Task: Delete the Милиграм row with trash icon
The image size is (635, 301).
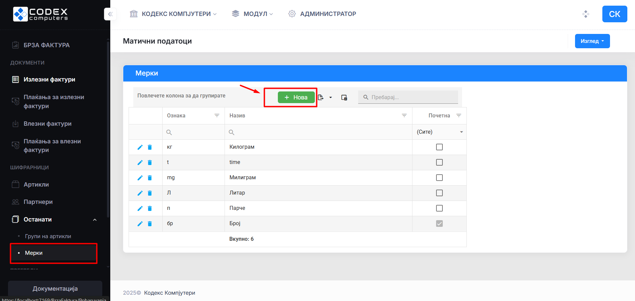Action: [x=150, y=178]
